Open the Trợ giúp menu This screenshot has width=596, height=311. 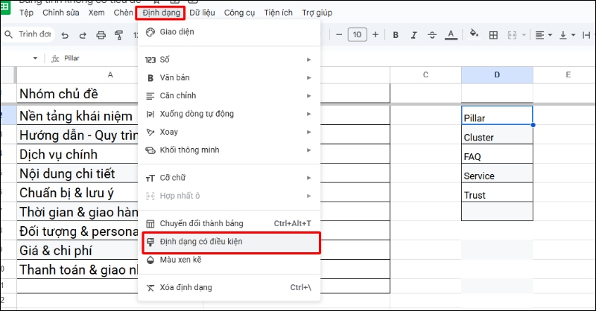[317, 13]
